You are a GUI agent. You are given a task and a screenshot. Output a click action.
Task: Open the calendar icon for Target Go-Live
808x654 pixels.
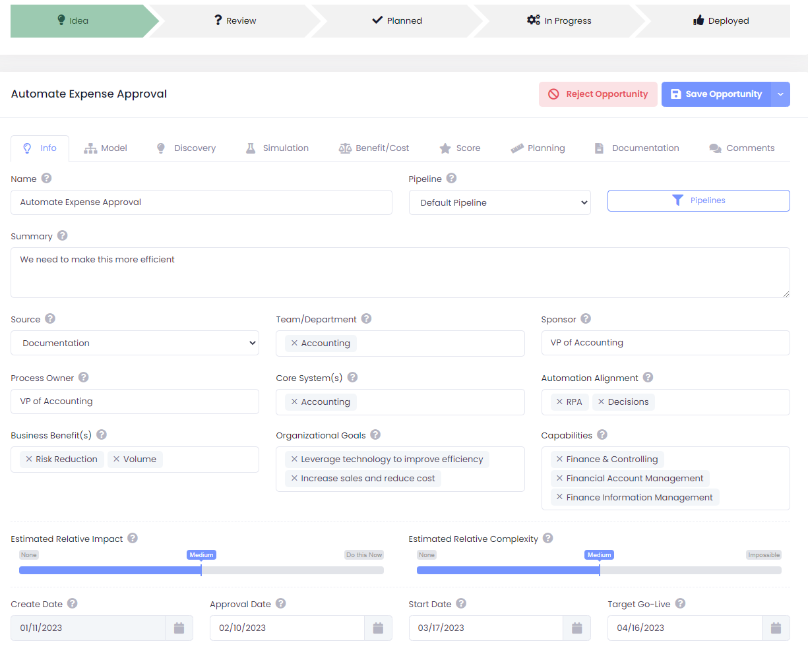coord(776,628)
